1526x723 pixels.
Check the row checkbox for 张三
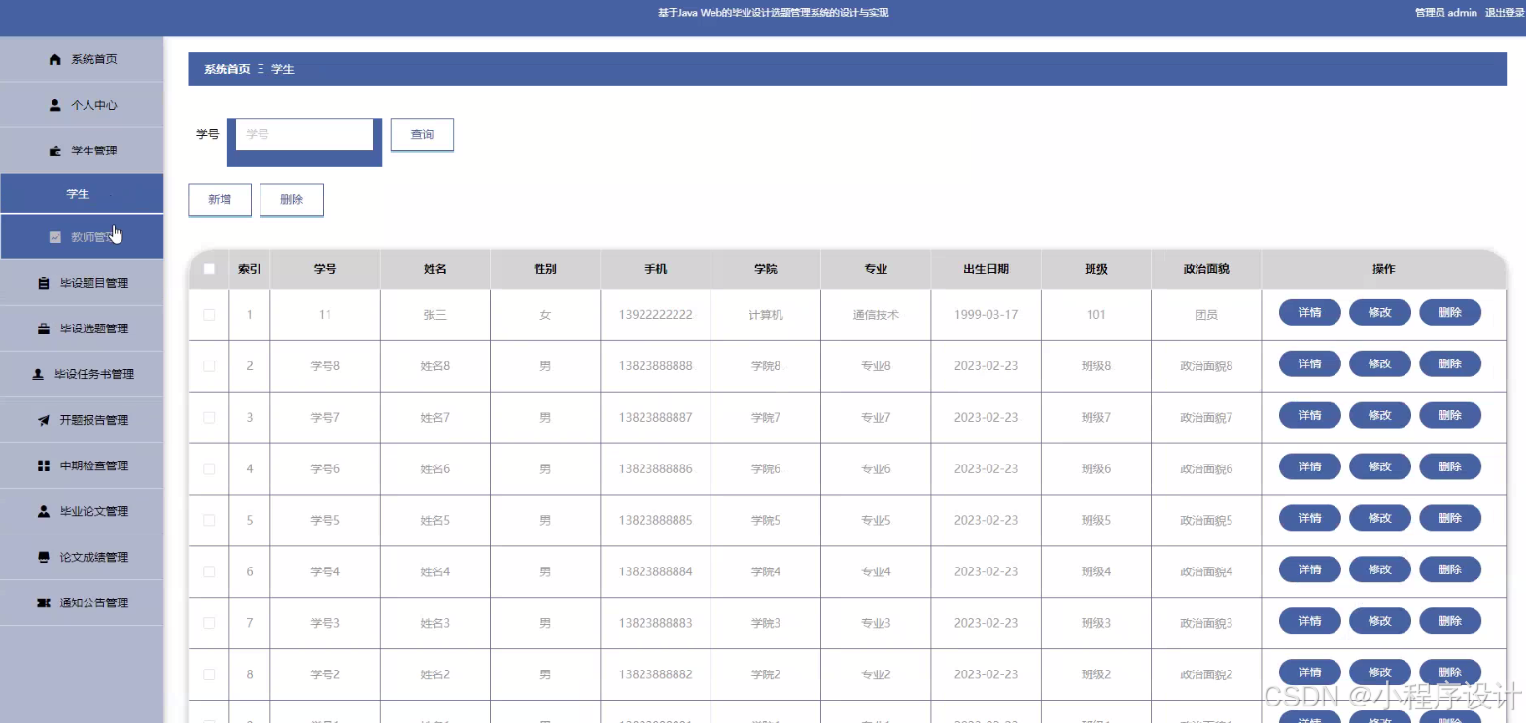pos(209,315)
